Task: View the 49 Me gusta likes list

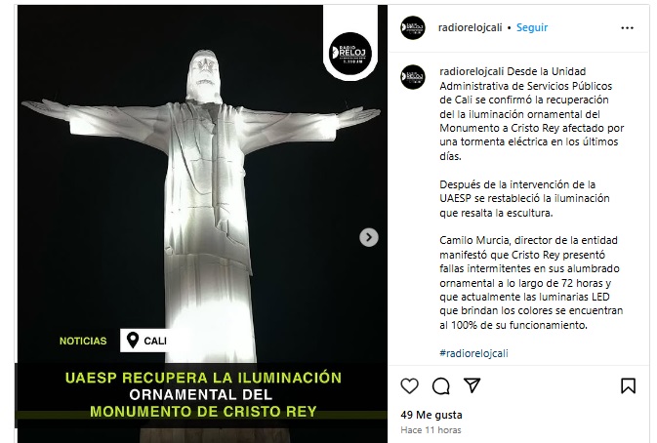Action: [431, 415]
